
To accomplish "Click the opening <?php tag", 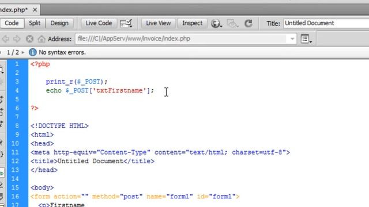I will [x=40, y=64].
